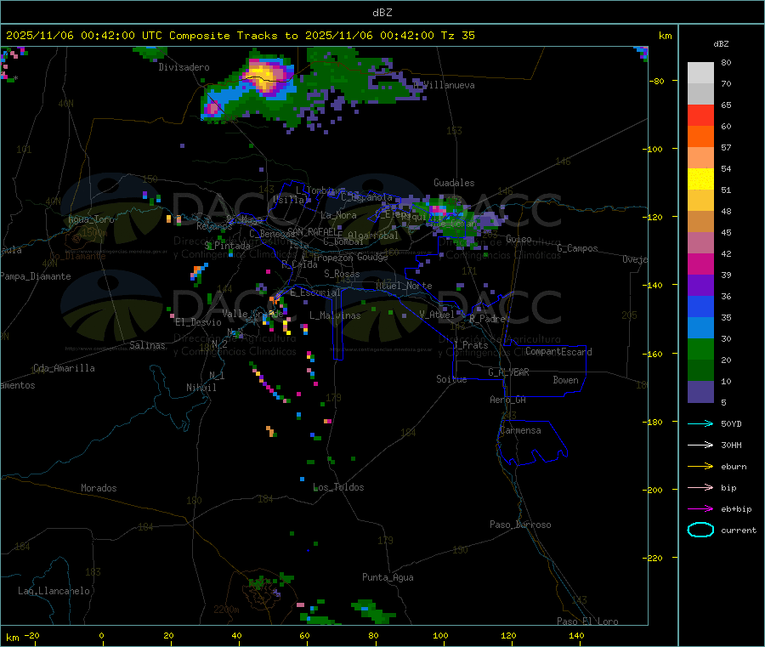Pick the slate purple swatch between 10 and 5 dBZ

tap(700, 392)
